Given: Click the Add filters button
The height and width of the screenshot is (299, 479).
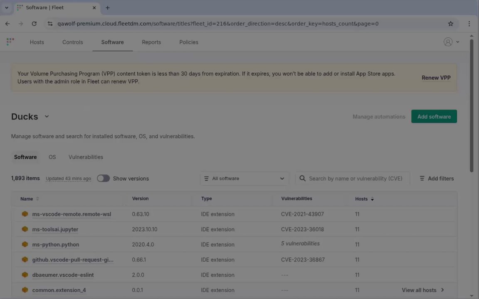Looking at the screenshot, I should point(437,179).
